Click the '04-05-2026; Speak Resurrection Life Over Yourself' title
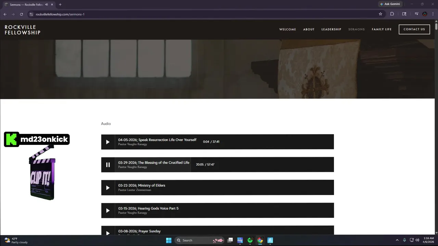This screenshot has width=438, height=246. tap(157, 140)
